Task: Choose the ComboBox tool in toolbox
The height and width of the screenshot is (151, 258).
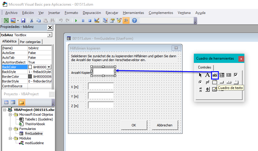Action: coord(222,75)
